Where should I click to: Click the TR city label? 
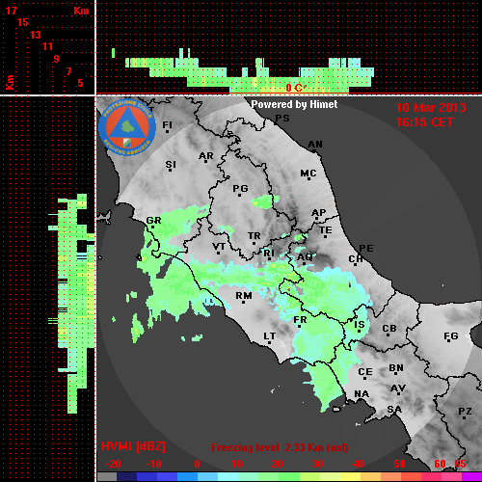click(x=254, y=236)
